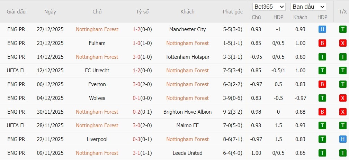Click the Tỷ số column header
The image size is (349, 160).
coord(142,12)
